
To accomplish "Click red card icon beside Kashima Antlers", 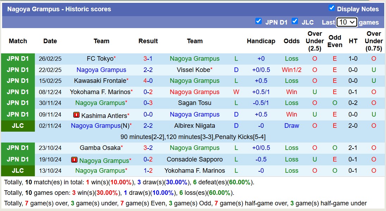I will (x=76, y=115).
